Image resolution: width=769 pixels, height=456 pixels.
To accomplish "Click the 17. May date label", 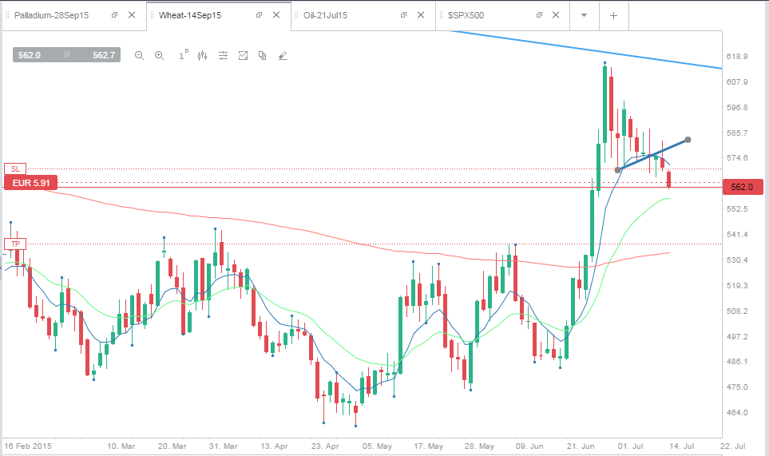I will (x=428, y=446).
